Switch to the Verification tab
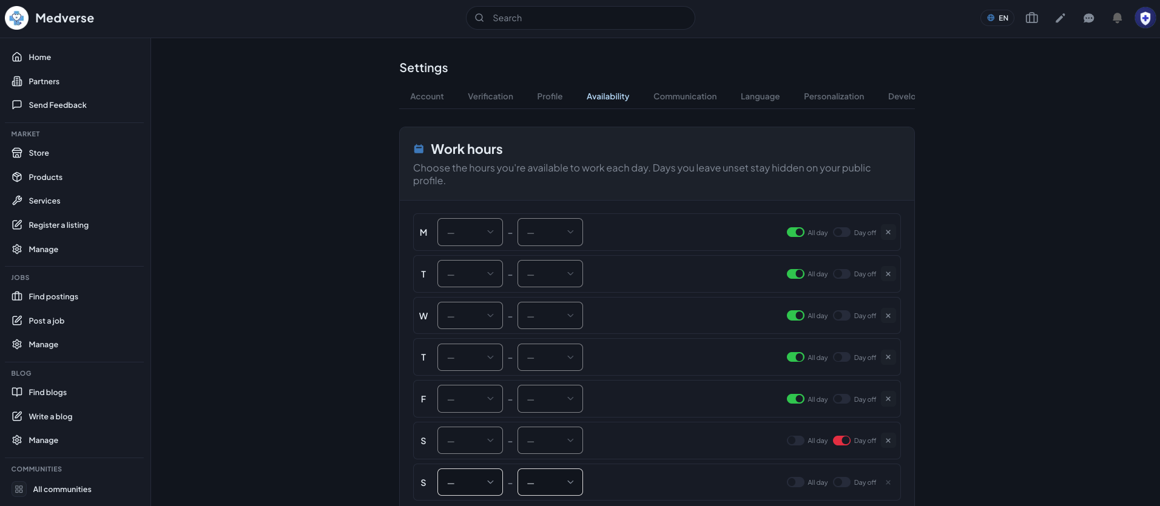The height and width of the screenshot is (506, 1160). coord(490,96)
